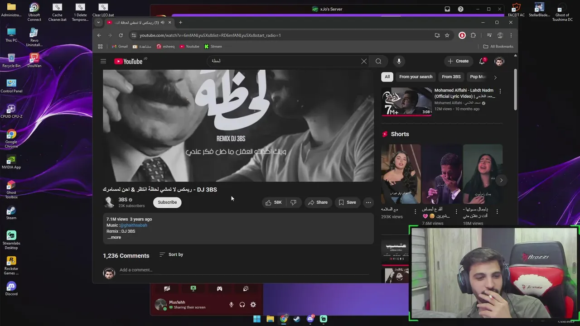Open Windows Start button on taskbar
The width and height of the screenshot is (580, 326).
(257, 319)
